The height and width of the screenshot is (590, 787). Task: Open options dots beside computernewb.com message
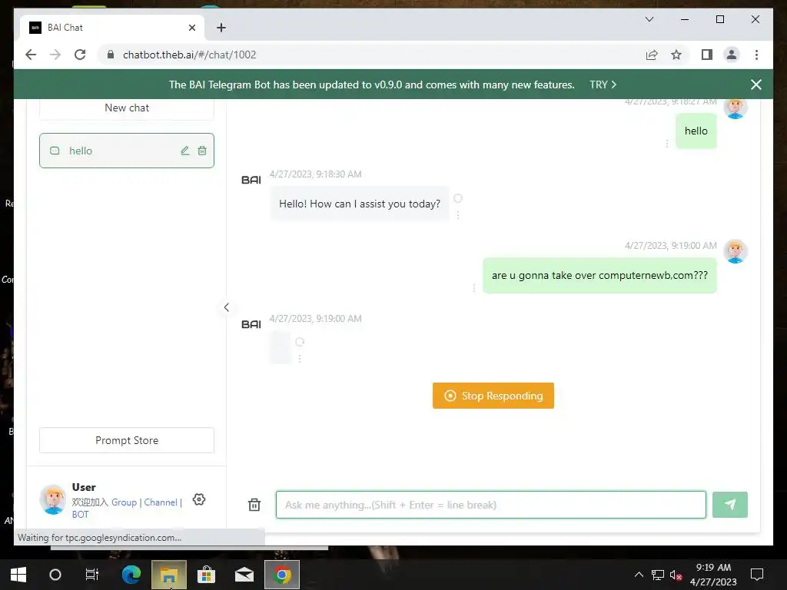tap(473, 288)
